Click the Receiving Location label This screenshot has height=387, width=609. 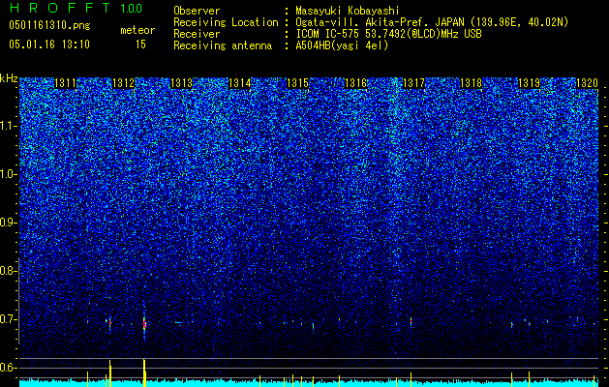226,22
